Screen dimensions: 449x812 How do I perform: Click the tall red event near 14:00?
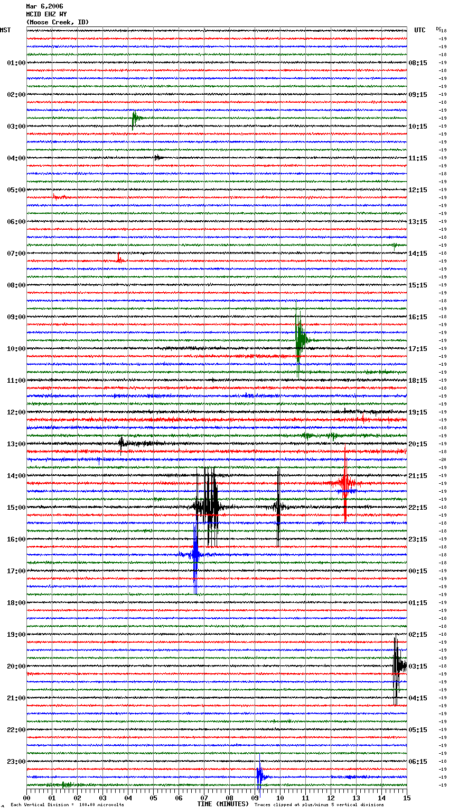coord(345,483)
